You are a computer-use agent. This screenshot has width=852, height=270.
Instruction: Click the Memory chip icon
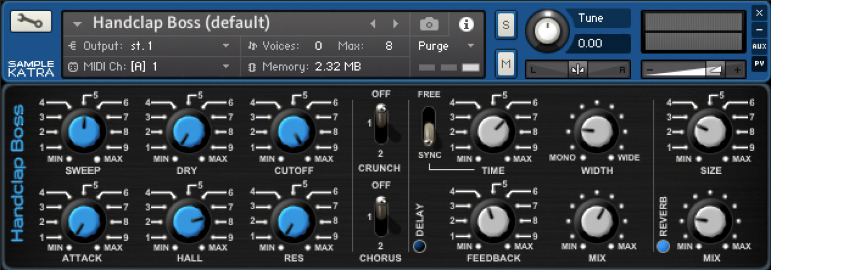click(x=252, y=67)
